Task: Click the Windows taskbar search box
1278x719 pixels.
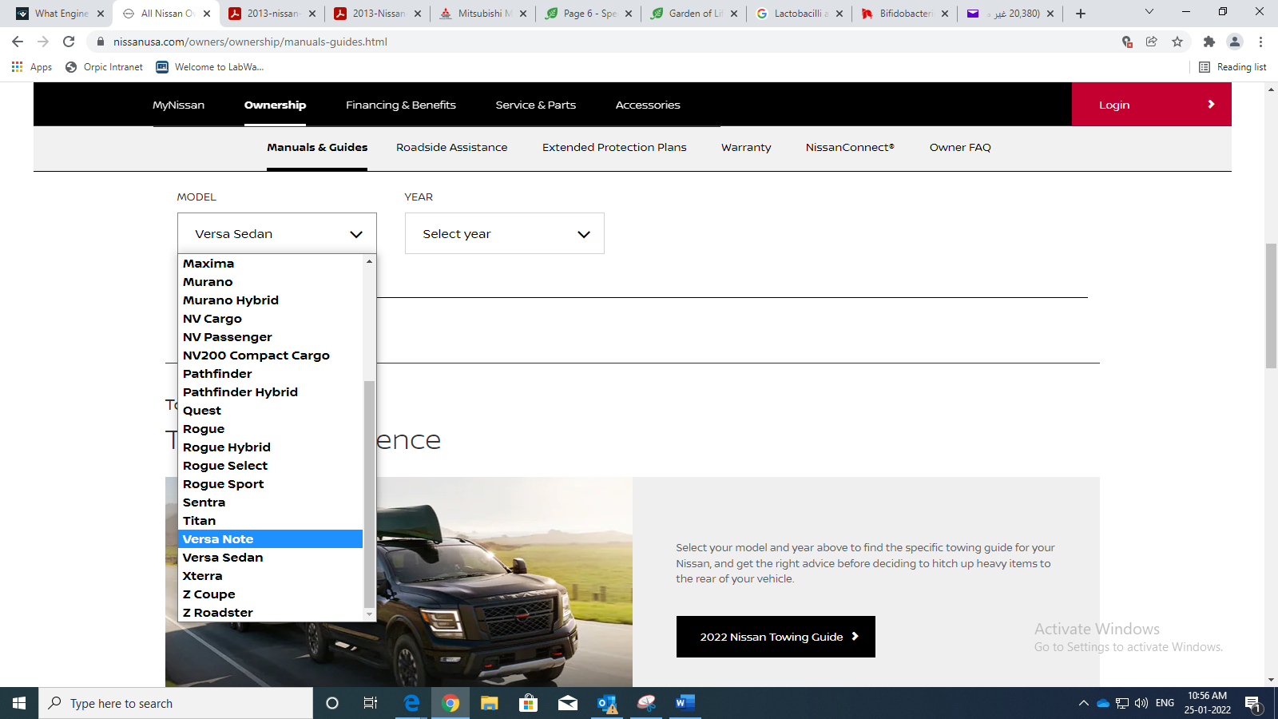Action: tap(176, 703)
